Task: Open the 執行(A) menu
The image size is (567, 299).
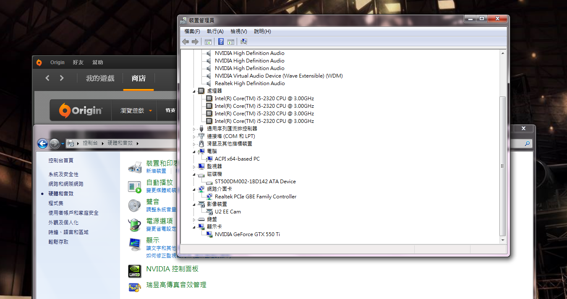Action: [215, 31]
